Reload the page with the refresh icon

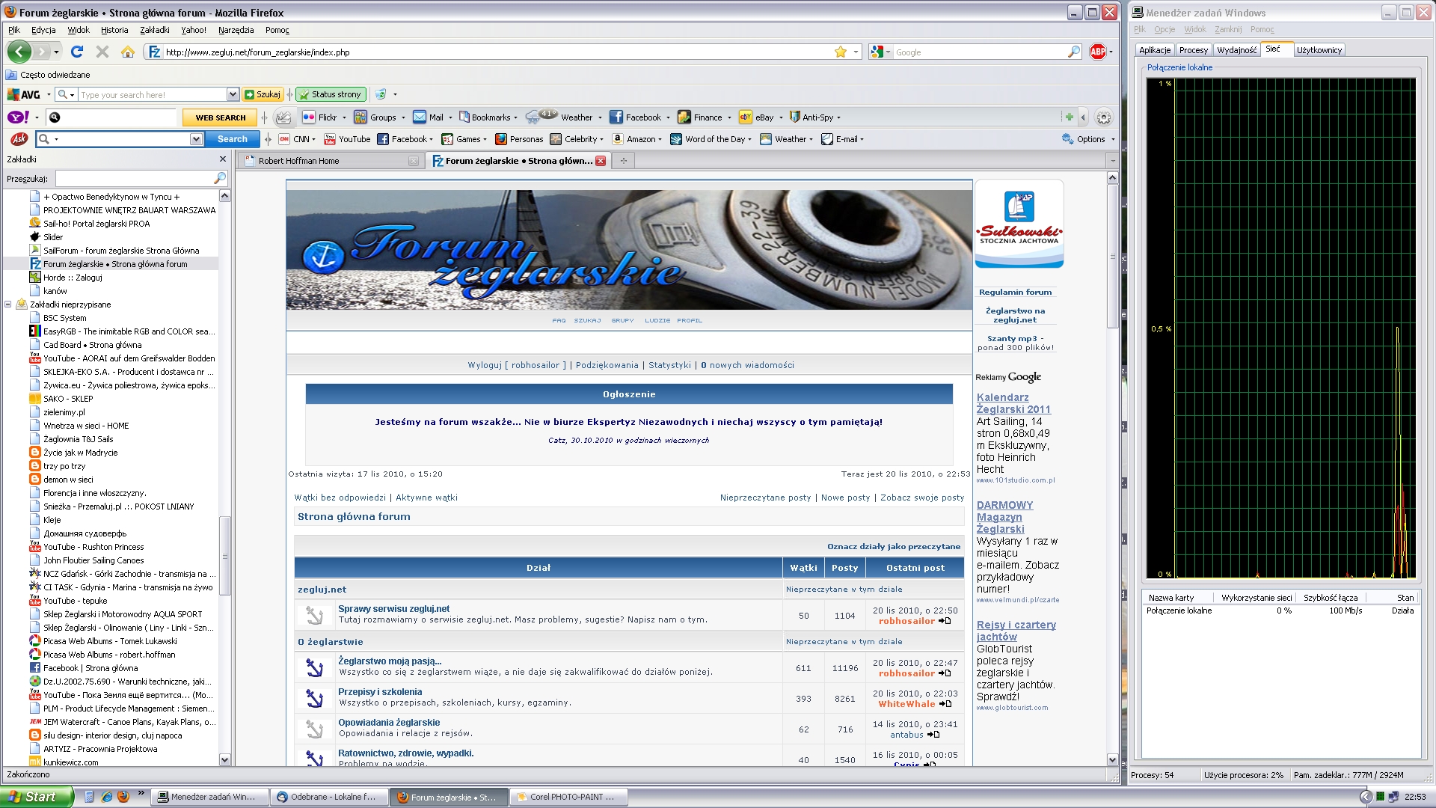pos(77,52)
